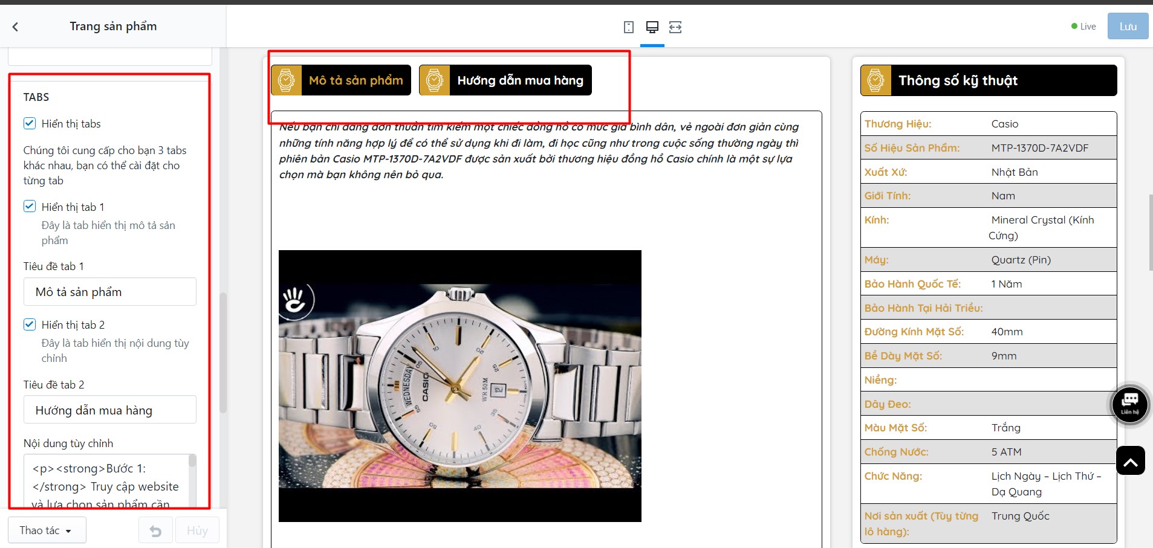1153x548 pixels.
Task: Click the Trắng dial colour value
Action: 1006,428
